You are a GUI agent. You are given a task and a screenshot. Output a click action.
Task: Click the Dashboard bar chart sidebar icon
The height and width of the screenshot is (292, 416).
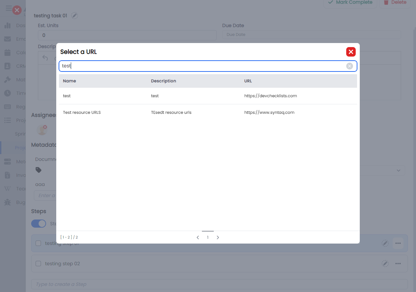(x=7, y=25)
